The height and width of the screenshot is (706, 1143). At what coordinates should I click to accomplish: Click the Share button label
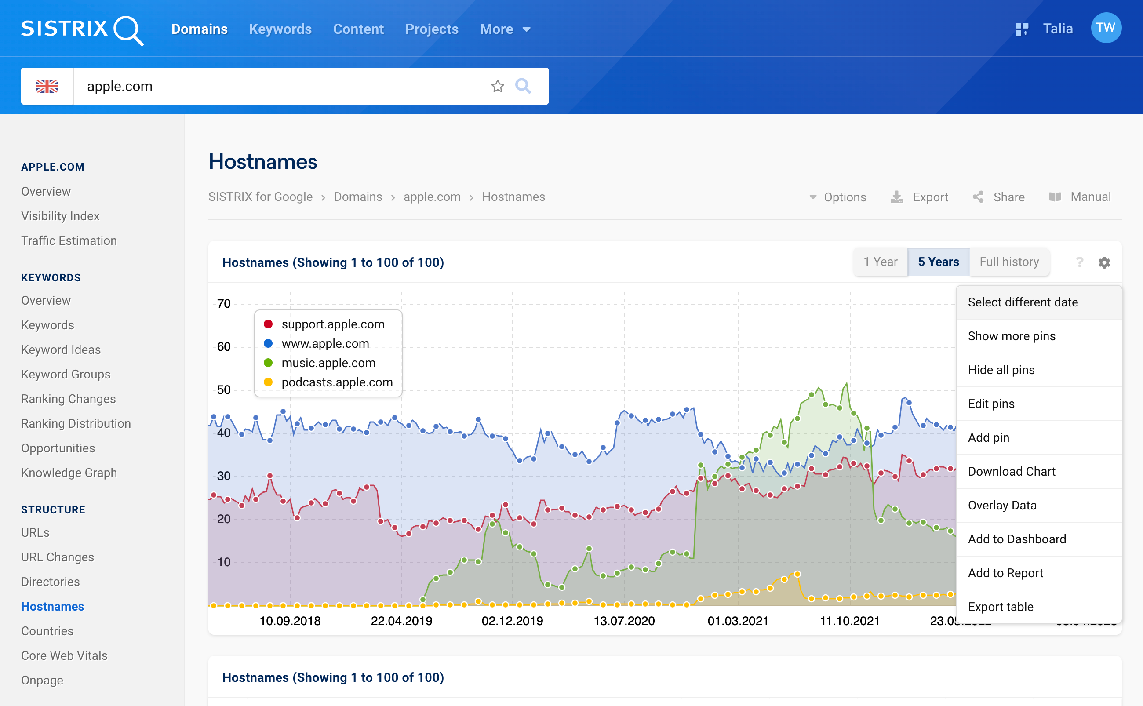[1009, 197]
